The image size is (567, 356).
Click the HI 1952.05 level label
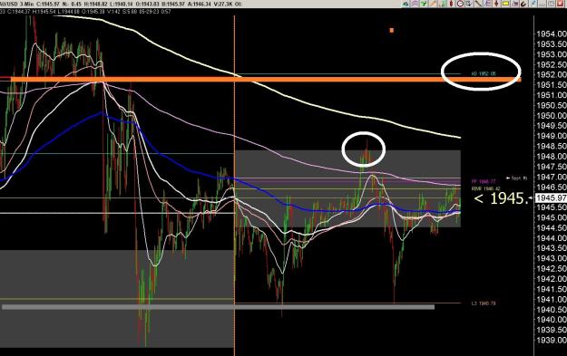(x=484, y=73)
